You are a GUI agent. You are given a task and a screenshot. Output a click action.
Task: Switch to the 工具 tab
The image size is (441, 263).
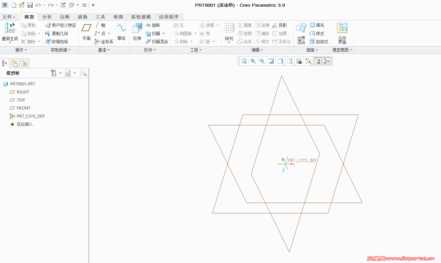pos(100,17)
